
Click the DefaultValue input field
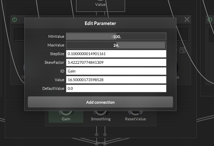pos(116,88)
